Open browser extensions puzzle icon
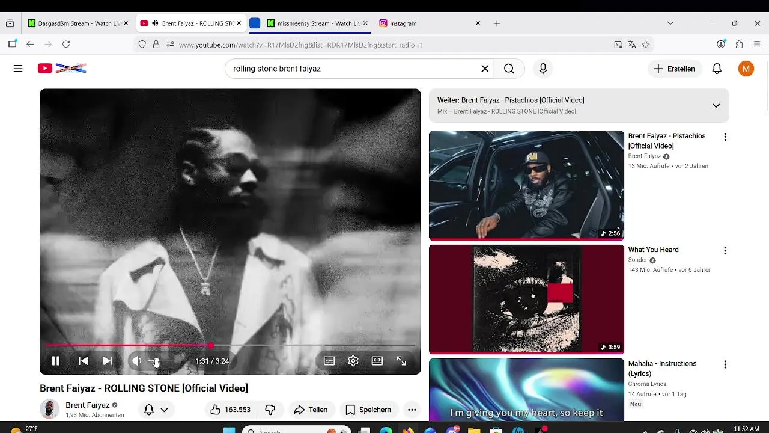 pyautogui.click(x=739, y=45)
